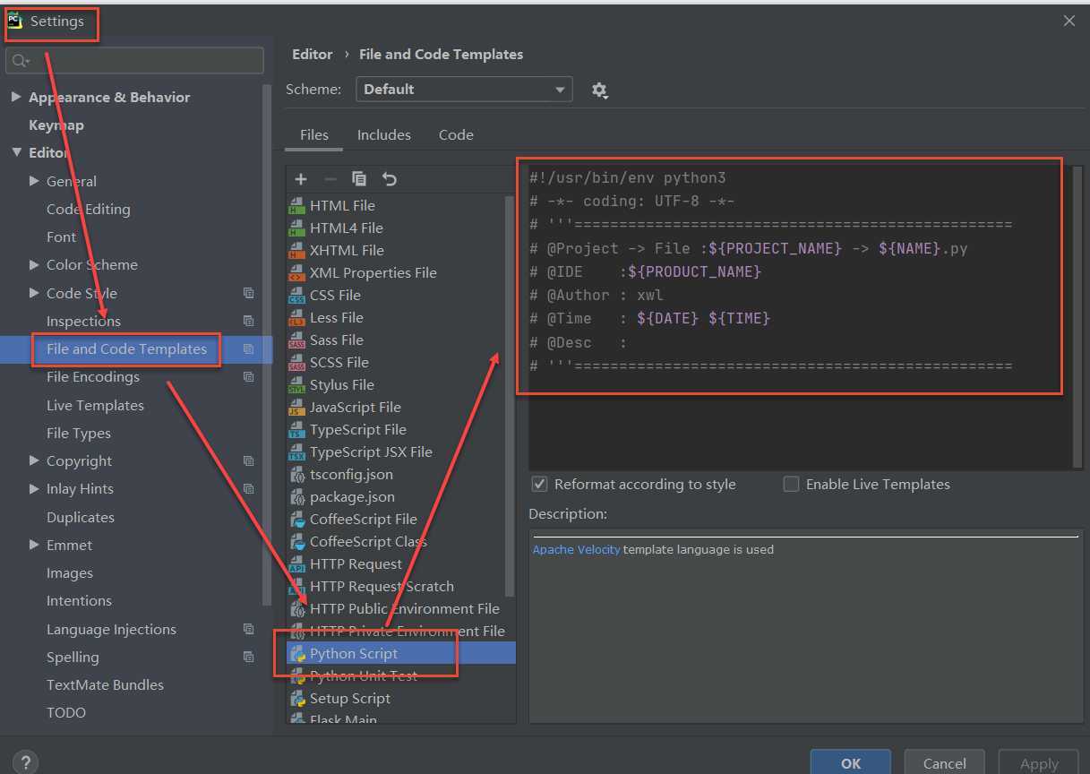Open the Live Templates settings page
Screen dimensions: 1090x774
[95, 405]
